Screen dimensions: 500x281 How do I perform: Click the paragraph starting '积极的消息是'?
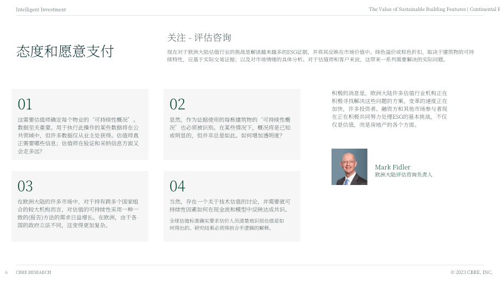click(x=389, y=109)
